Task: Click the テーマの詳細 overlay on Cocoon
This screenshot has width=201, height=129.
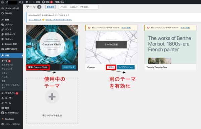Action: tap(111, 44)
